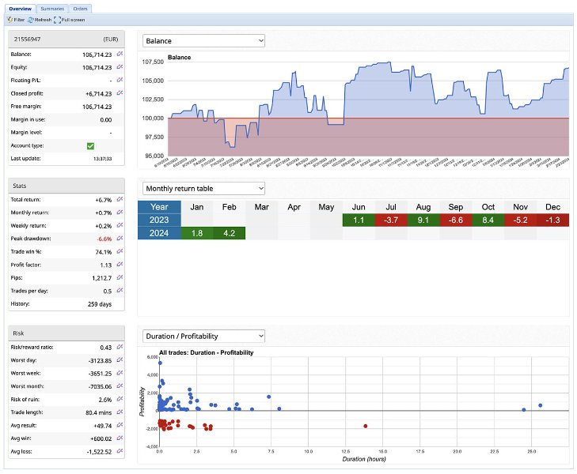Click chart icon next to Equity value

[x=120, y=67]
